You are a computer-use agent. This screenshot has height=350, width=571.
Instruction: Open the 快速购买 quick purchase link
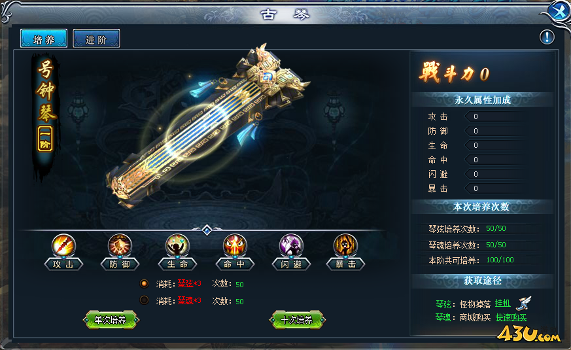tap(511, 317)
